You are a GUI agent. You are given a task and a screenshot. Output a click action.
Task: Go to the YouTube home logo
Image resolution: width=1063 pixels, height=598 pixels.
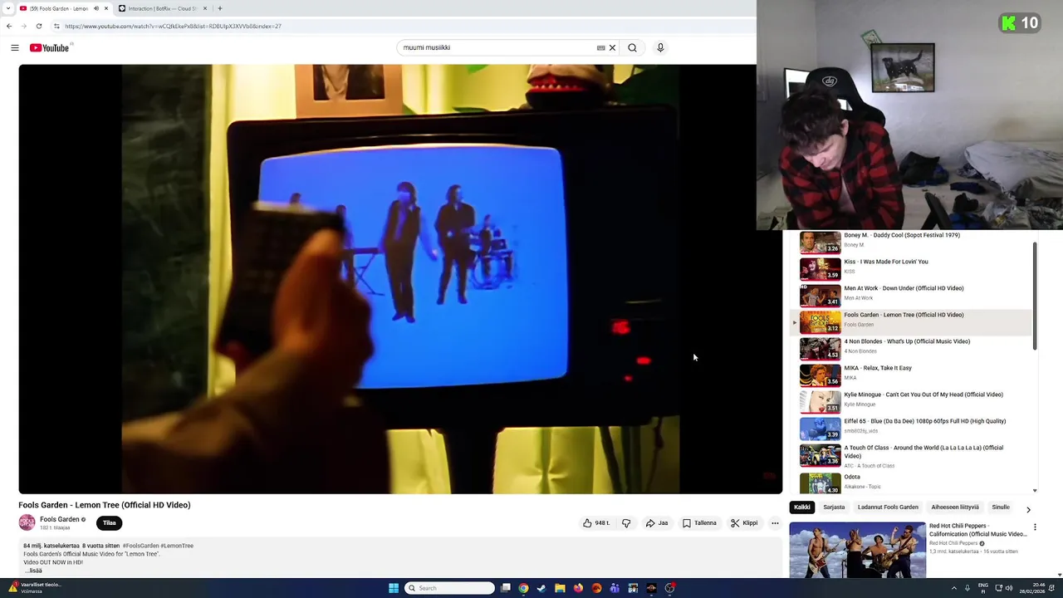point(50,47)
